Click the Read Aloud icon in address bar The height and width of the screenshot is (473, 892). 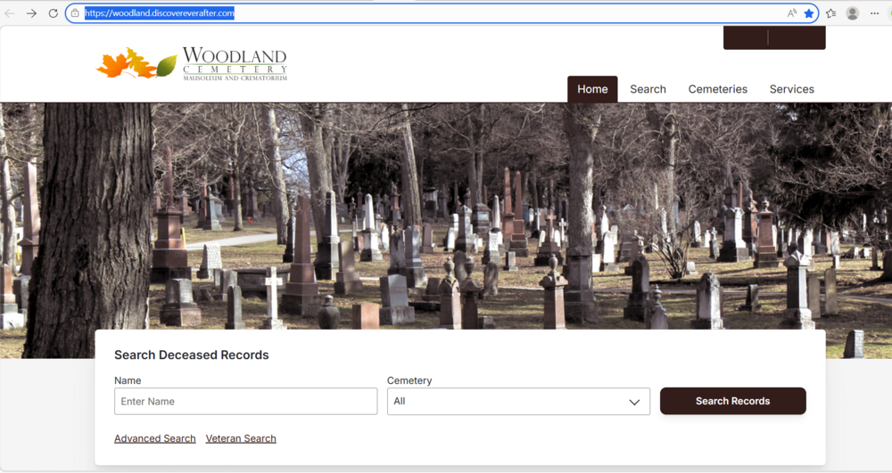tap(792, 13)
